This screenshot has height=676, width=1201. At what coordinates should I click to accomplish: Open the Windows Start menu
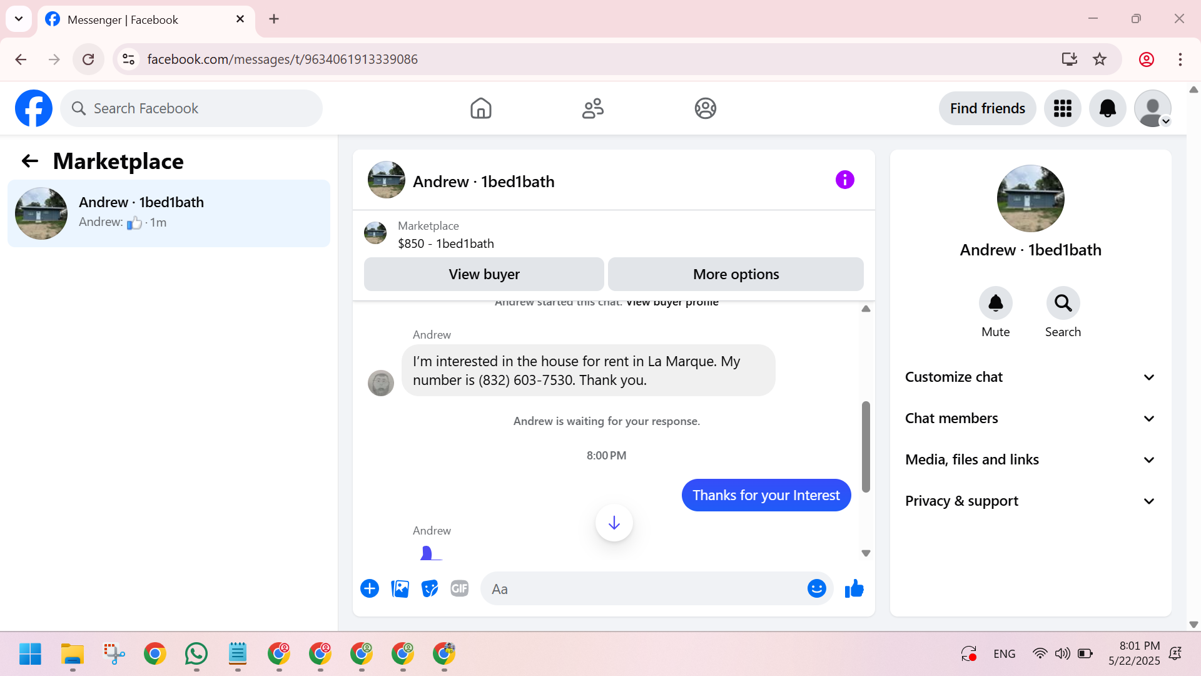pos(30,654)
